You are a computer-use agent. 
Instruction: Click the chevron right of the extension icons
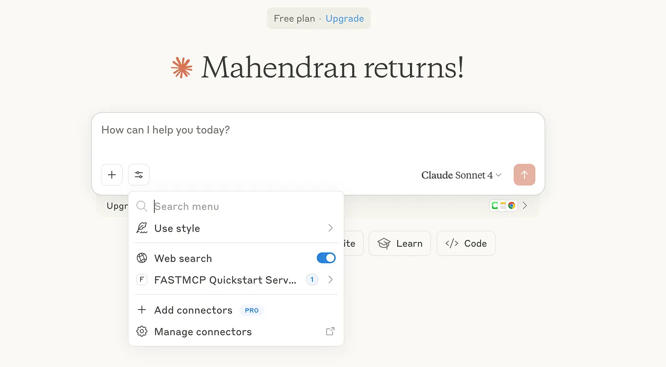[524, 205]
